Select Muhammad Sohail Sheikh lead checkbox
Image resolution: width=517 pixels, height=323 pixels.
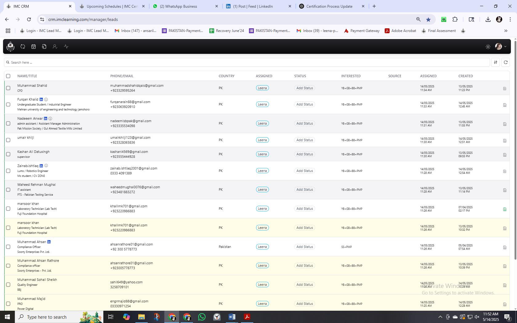pos(8,285)
